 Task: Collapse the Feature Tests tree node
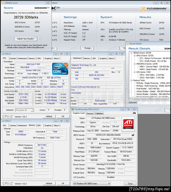click(131, 80)
